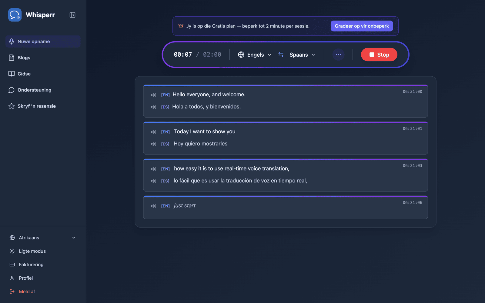Viewport: 485px width, 303px height.
Task: Click the globe icon beside Engels
Action: 241,55
